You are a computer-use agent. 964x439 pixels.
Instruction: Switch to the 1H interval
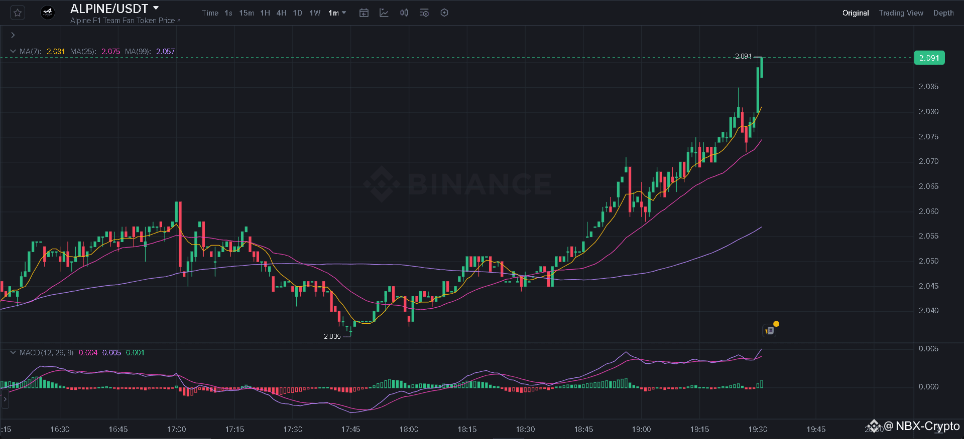(265, 13)
